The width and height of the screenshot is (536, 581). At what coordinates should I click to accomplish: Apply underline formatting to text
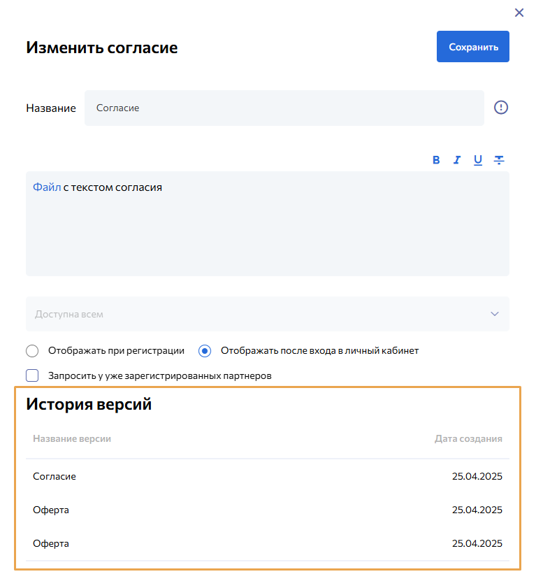(x=478, y=160)
